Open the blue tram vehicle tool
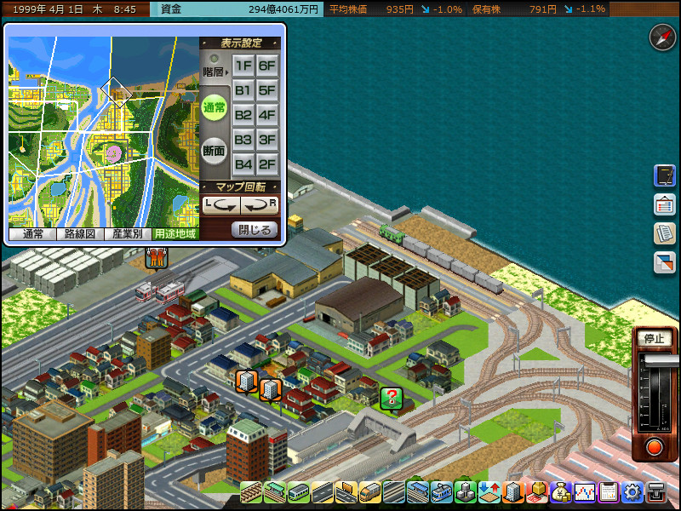This screenshot has height=511, width=681. click(441, 492)
